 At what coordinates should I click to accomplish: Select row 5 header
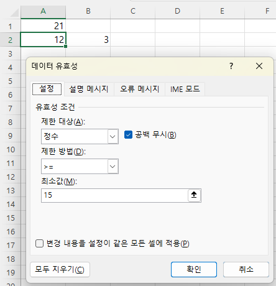click(10, 81)
